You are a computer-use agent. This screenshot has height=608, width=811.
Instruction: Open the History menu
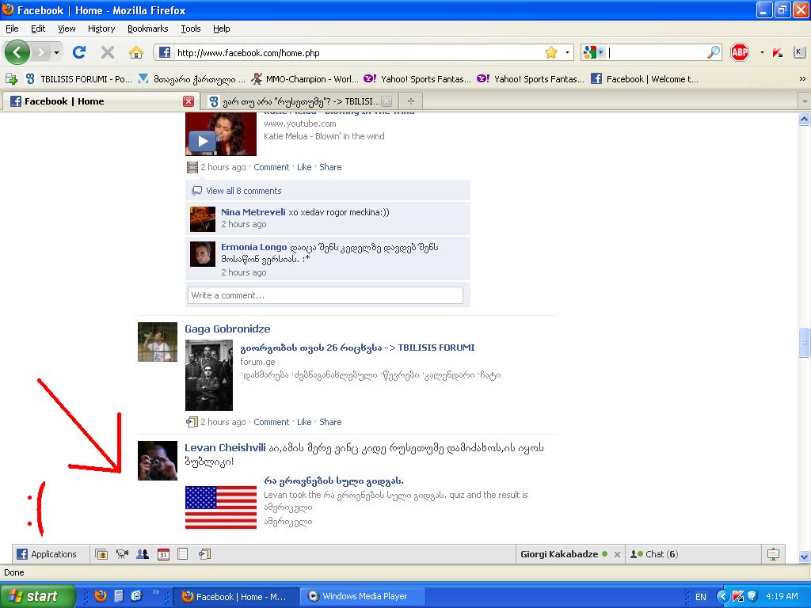coord(101,28)
